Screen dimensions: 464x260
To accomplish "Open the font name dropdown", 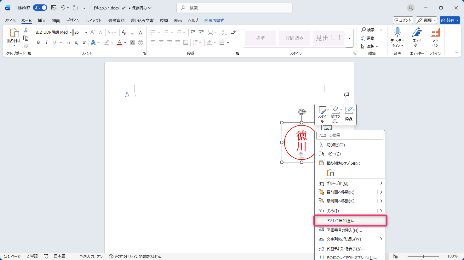I will tap(71, 32).
